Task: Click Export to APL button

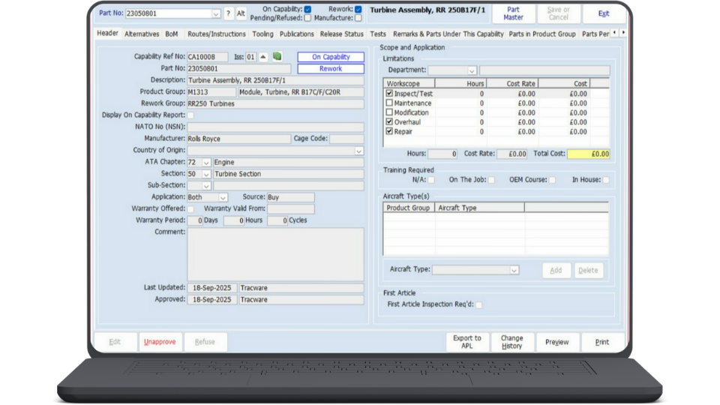Action: click(467, 342)
